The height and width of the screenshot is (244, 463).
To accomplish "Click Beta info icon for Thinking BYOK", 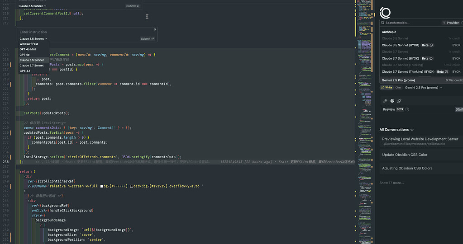I will 446,71.
